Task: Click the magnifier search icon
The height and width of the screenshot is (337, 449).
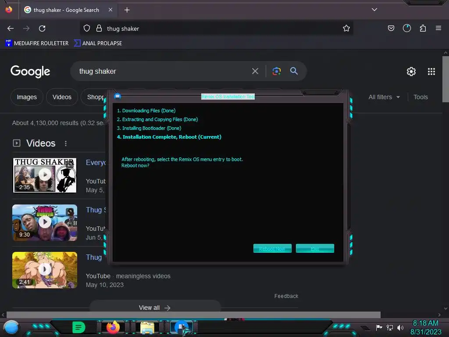Action: [294, 71]
